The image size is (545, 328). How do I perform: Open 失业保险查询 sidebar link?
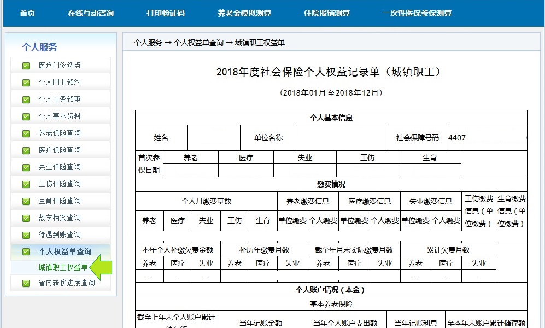tap(60, 167)
